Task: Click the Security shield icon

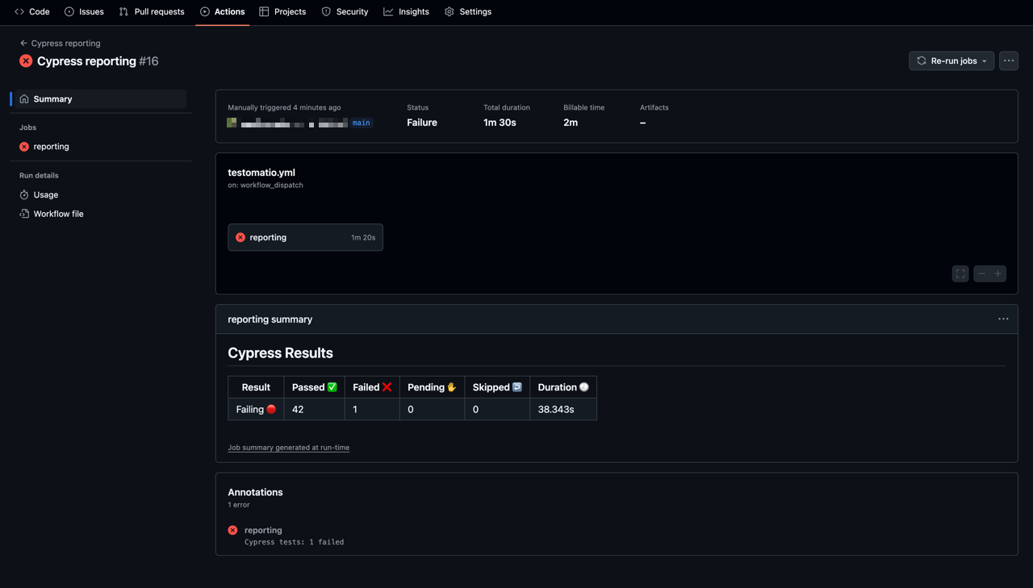Action: 324,11
